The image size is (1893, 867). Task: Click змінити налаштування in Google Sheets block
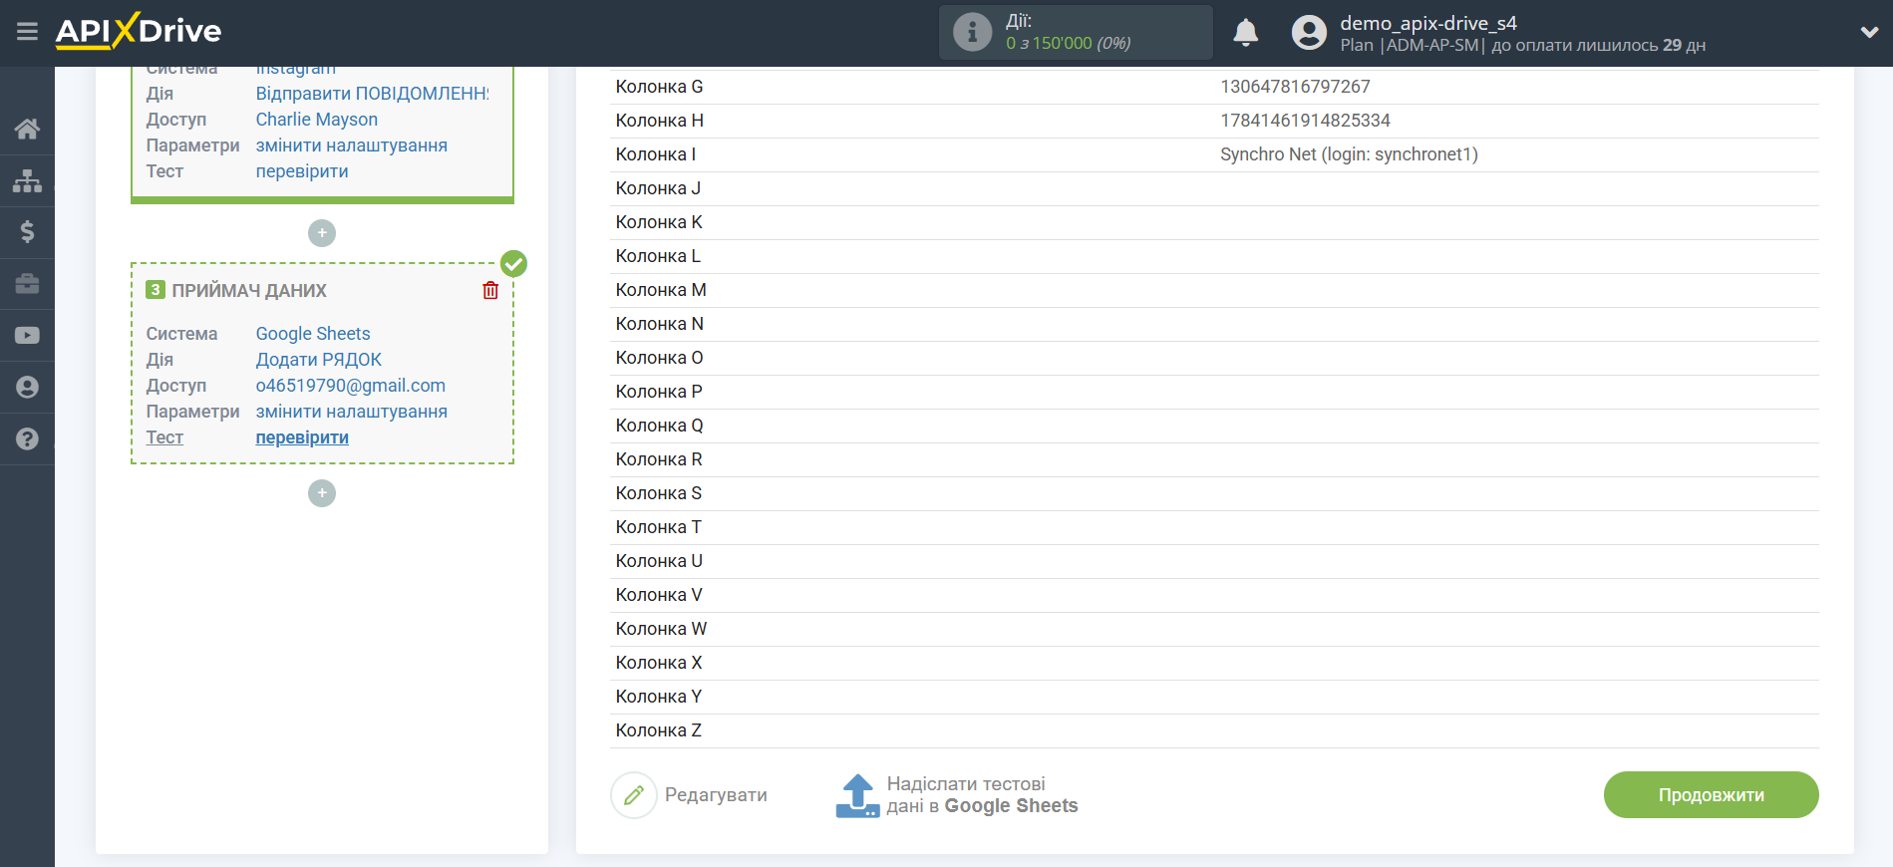352,412
